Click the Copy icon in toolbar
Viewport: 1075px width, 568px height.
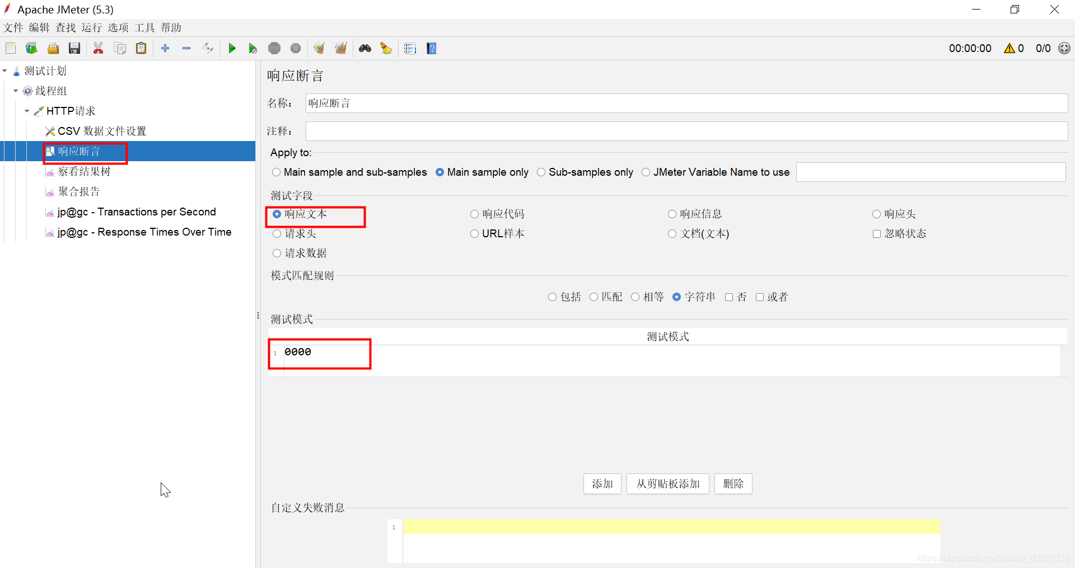click(x=120, y=49)
